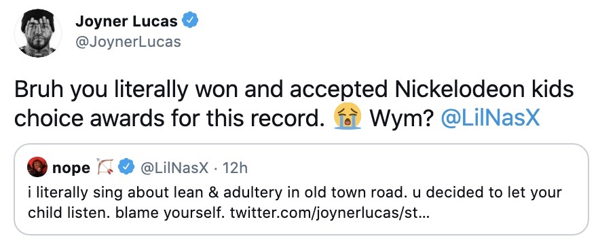
Task: Open the @LilNasX mention in main tweet
Action: point(491,119)
